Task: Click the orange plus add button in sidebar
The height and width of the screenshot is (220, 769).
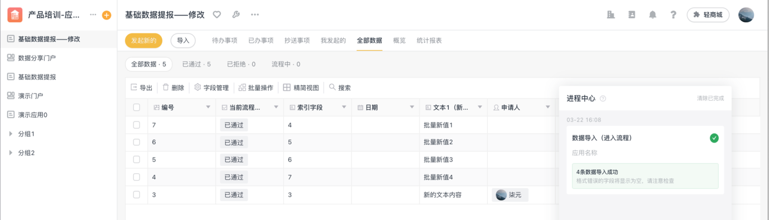Action: pos(107,15)
